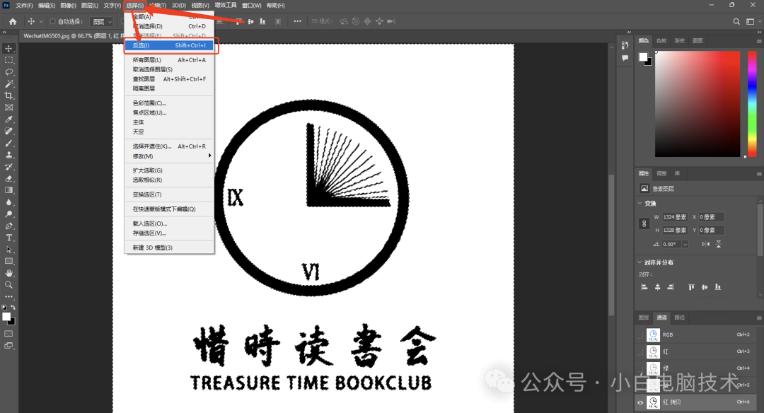The image size is (764, 413).
Task: Click the Home icon in options bar
Action: point(13,21)
